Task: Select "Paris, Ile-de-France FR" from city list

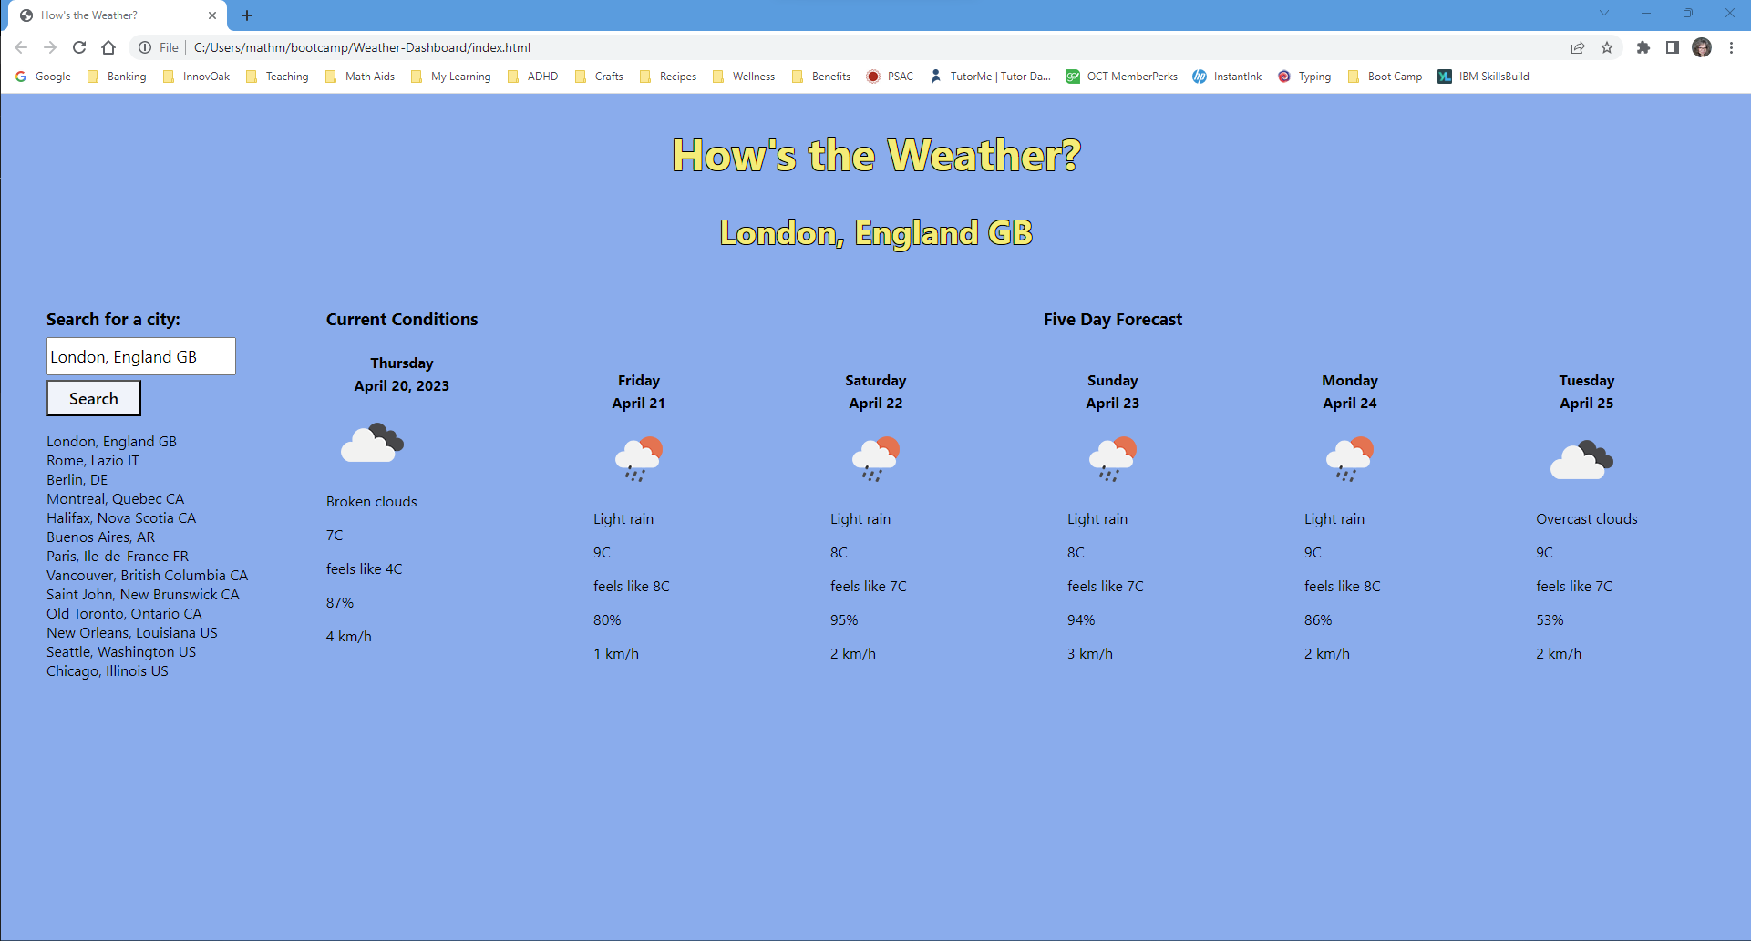Action: pyautogui.click(x=118, y=556)
